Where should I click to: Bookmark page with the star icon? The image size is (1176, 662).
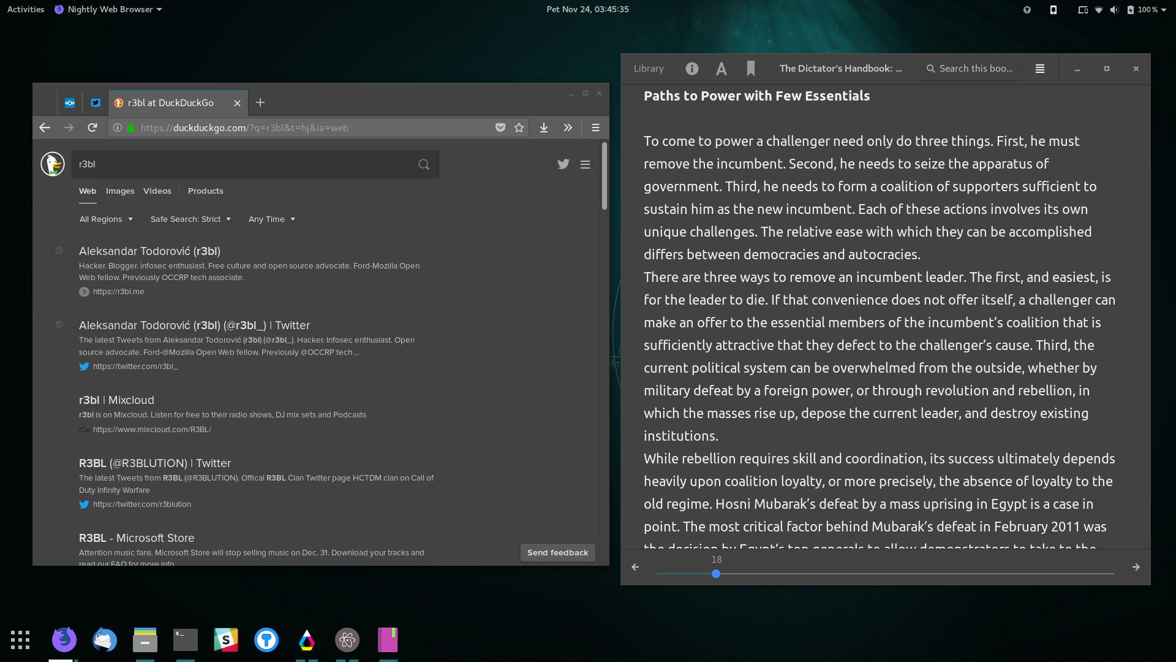coord(519,127)
